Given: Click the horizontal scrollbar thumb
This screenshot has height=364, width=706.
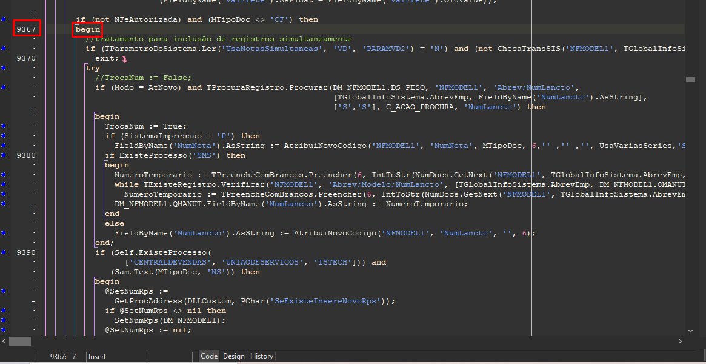Looking at the screenshot, I should click(x=20, y=342).
